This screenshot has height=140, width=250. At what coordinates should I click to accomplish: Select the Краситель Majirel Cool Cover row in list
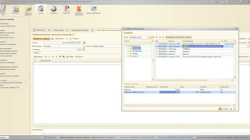point(195,44)
